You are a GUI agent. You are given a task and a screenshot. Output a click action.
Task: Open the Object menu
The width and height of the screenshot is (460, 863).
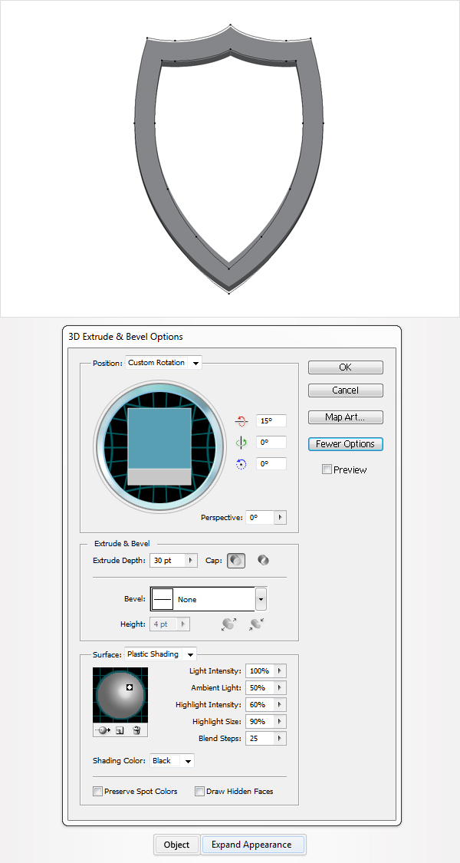(176, 845)
